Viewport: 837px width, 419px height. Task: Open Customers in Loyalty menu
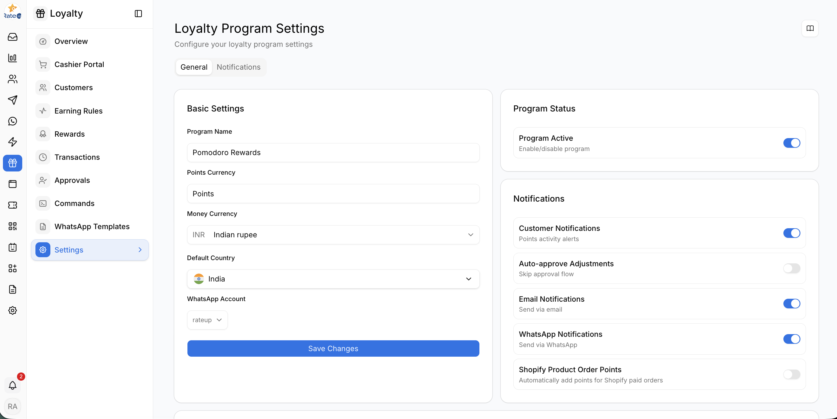90,87
